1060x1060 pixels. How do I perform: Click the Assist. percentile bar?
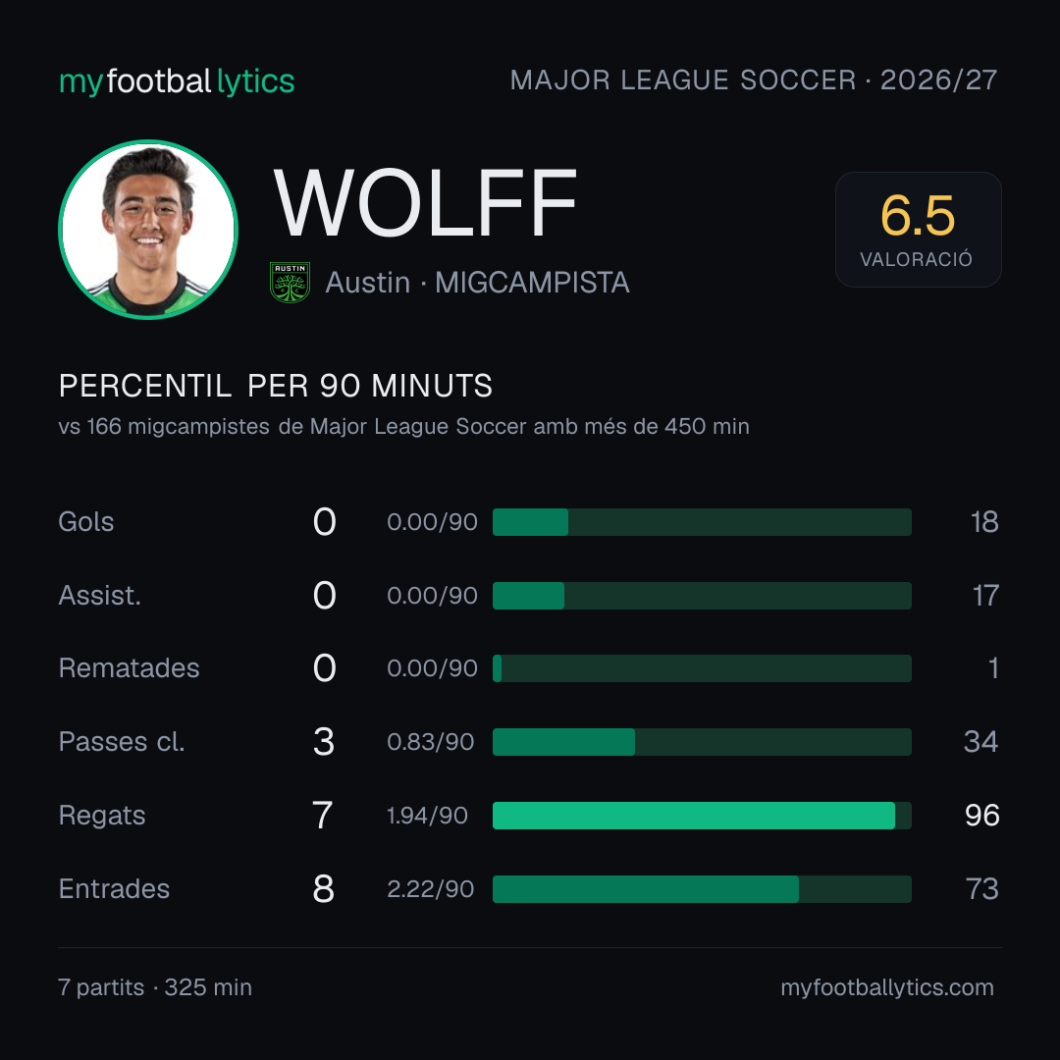point(702,596)
